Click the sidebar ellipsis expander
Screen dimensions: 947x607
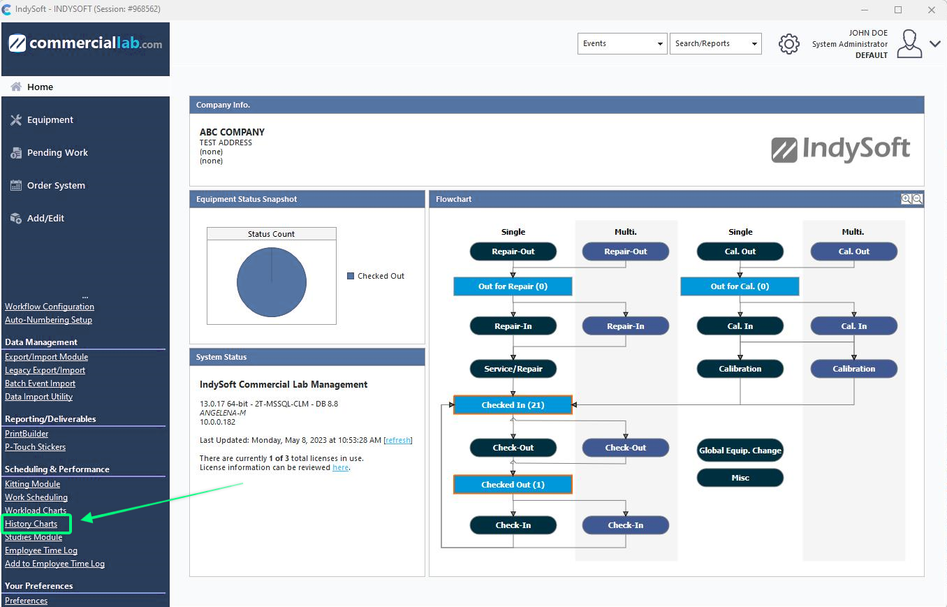tap(85, 297)
